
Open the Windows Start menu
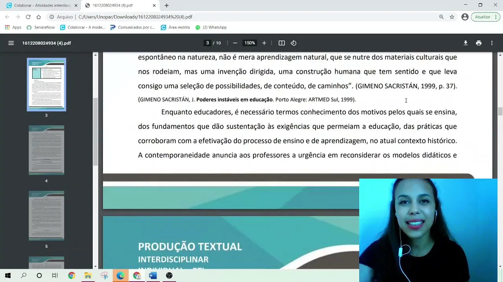tap(8, 276)
